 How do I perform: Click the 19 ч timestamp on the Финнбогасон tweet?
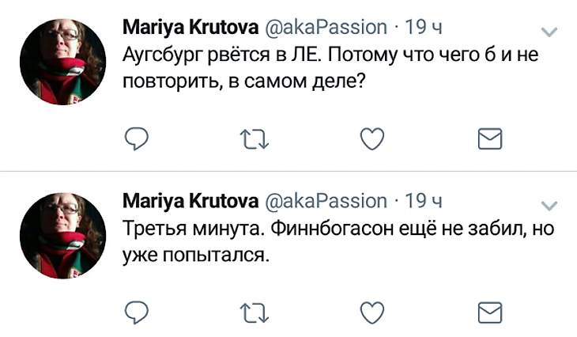[x=423, y=200]
